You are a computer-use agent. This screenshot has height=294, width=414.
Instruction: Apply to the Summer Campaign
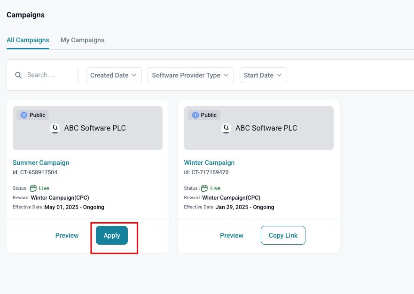click(112, 235)
